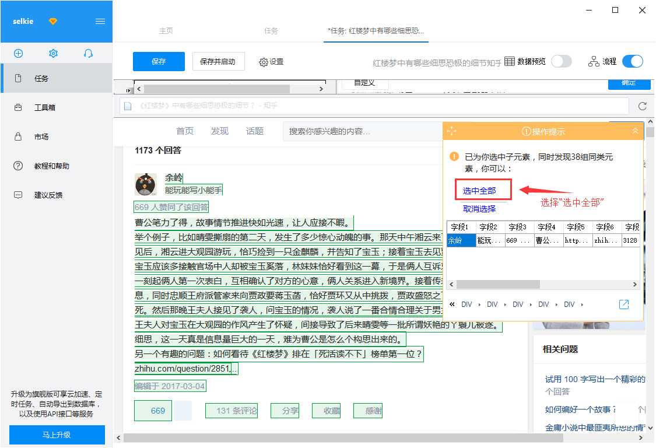Click the 收藏 bookmark button

click(x=327, y=411)
